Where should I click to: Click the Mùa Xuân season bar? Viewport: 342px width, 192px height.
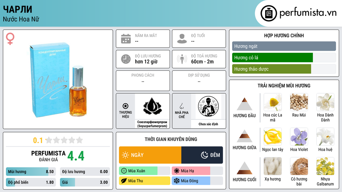click(x=145, y=171)
